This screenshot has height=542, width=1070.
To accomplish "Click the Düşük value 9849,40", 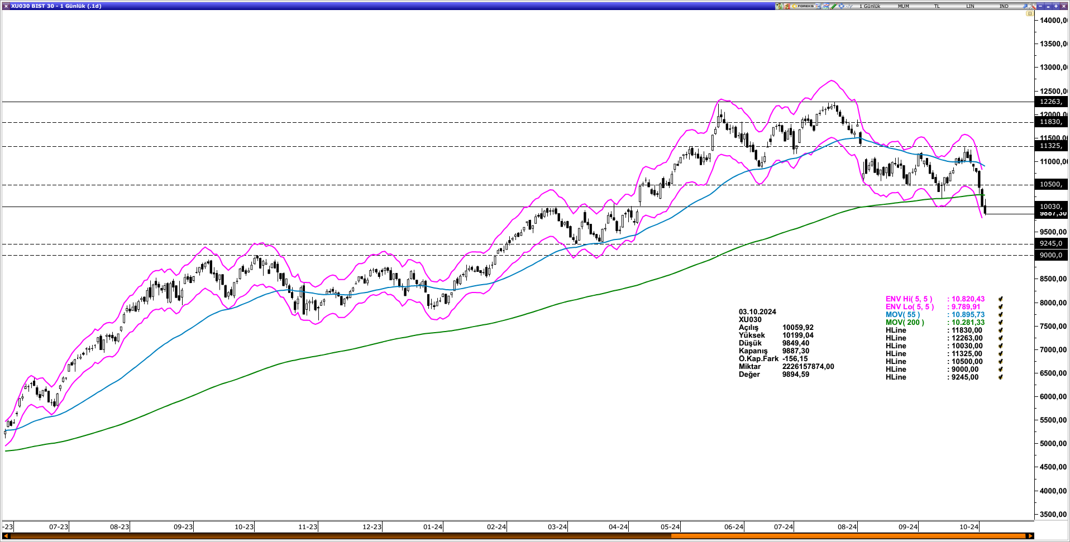I will 796,343.
